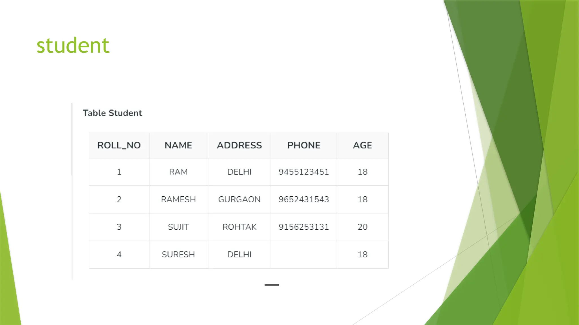Click the empty phone cell for SURESH
Image resolution: width=579 pixels, height=325 pixels.
[x=304, y=254]
